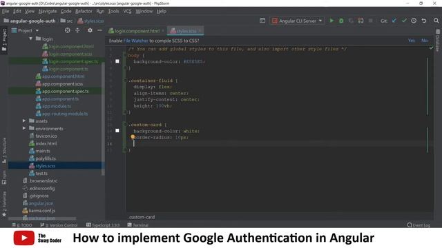Select app.component.spec.ts in tree
The image size is (442, 248).
tap(65, 91)
